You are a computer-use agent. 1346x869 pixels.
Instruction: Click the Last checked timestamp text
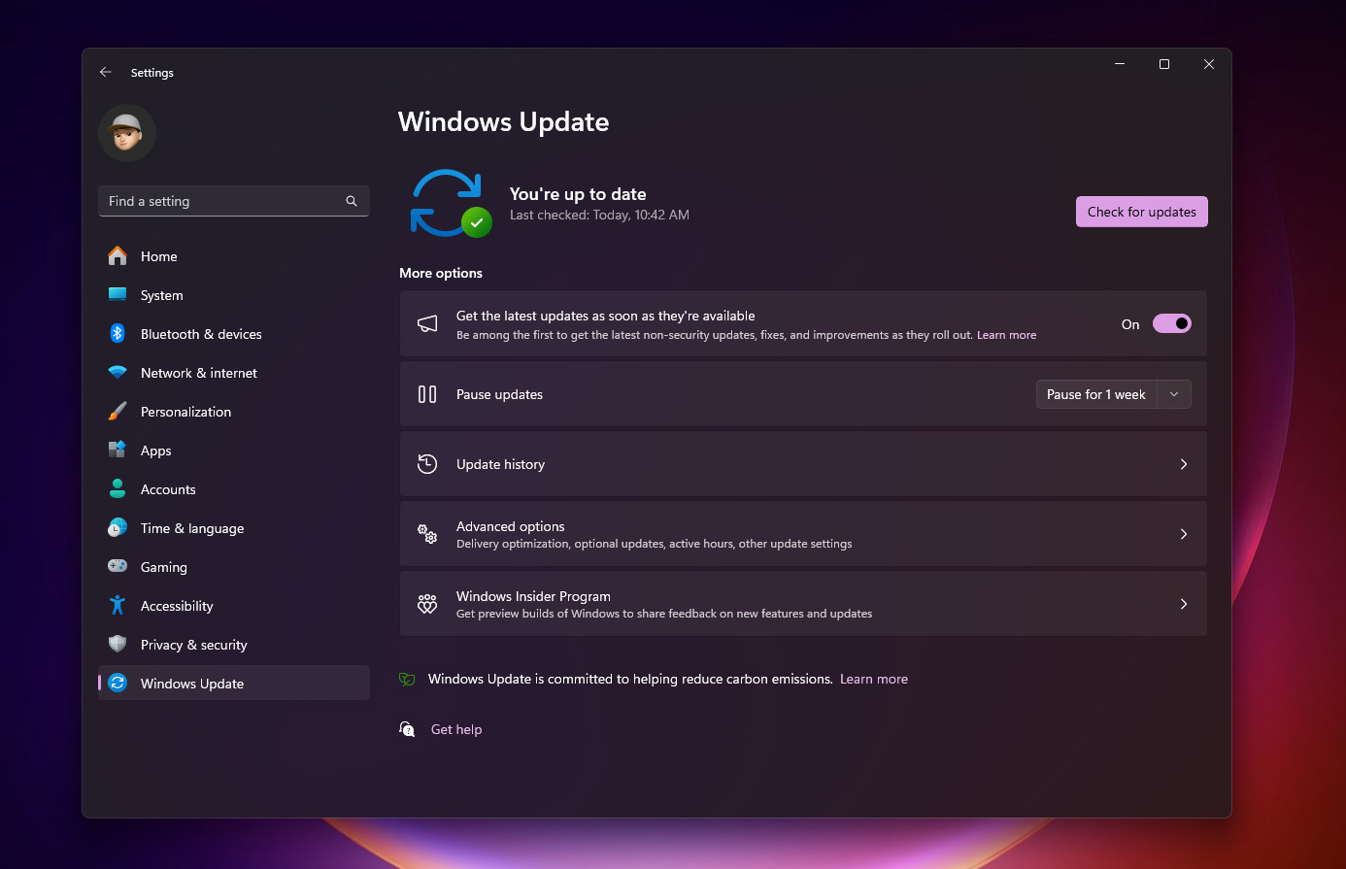pyautogui.click(x=599, y=215)
